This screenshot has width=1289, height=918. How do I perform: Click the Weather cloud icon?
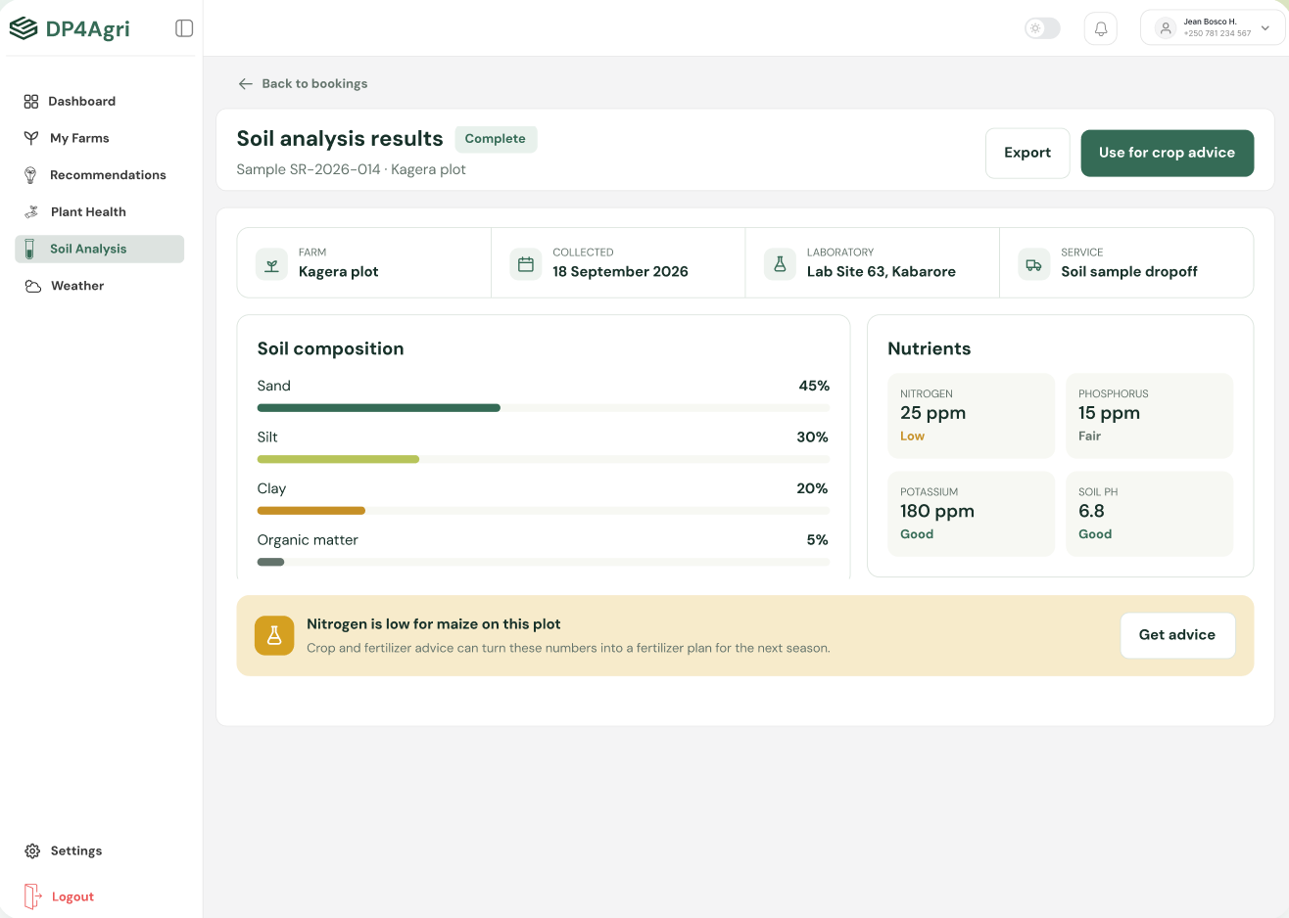[x=32, y=286]
